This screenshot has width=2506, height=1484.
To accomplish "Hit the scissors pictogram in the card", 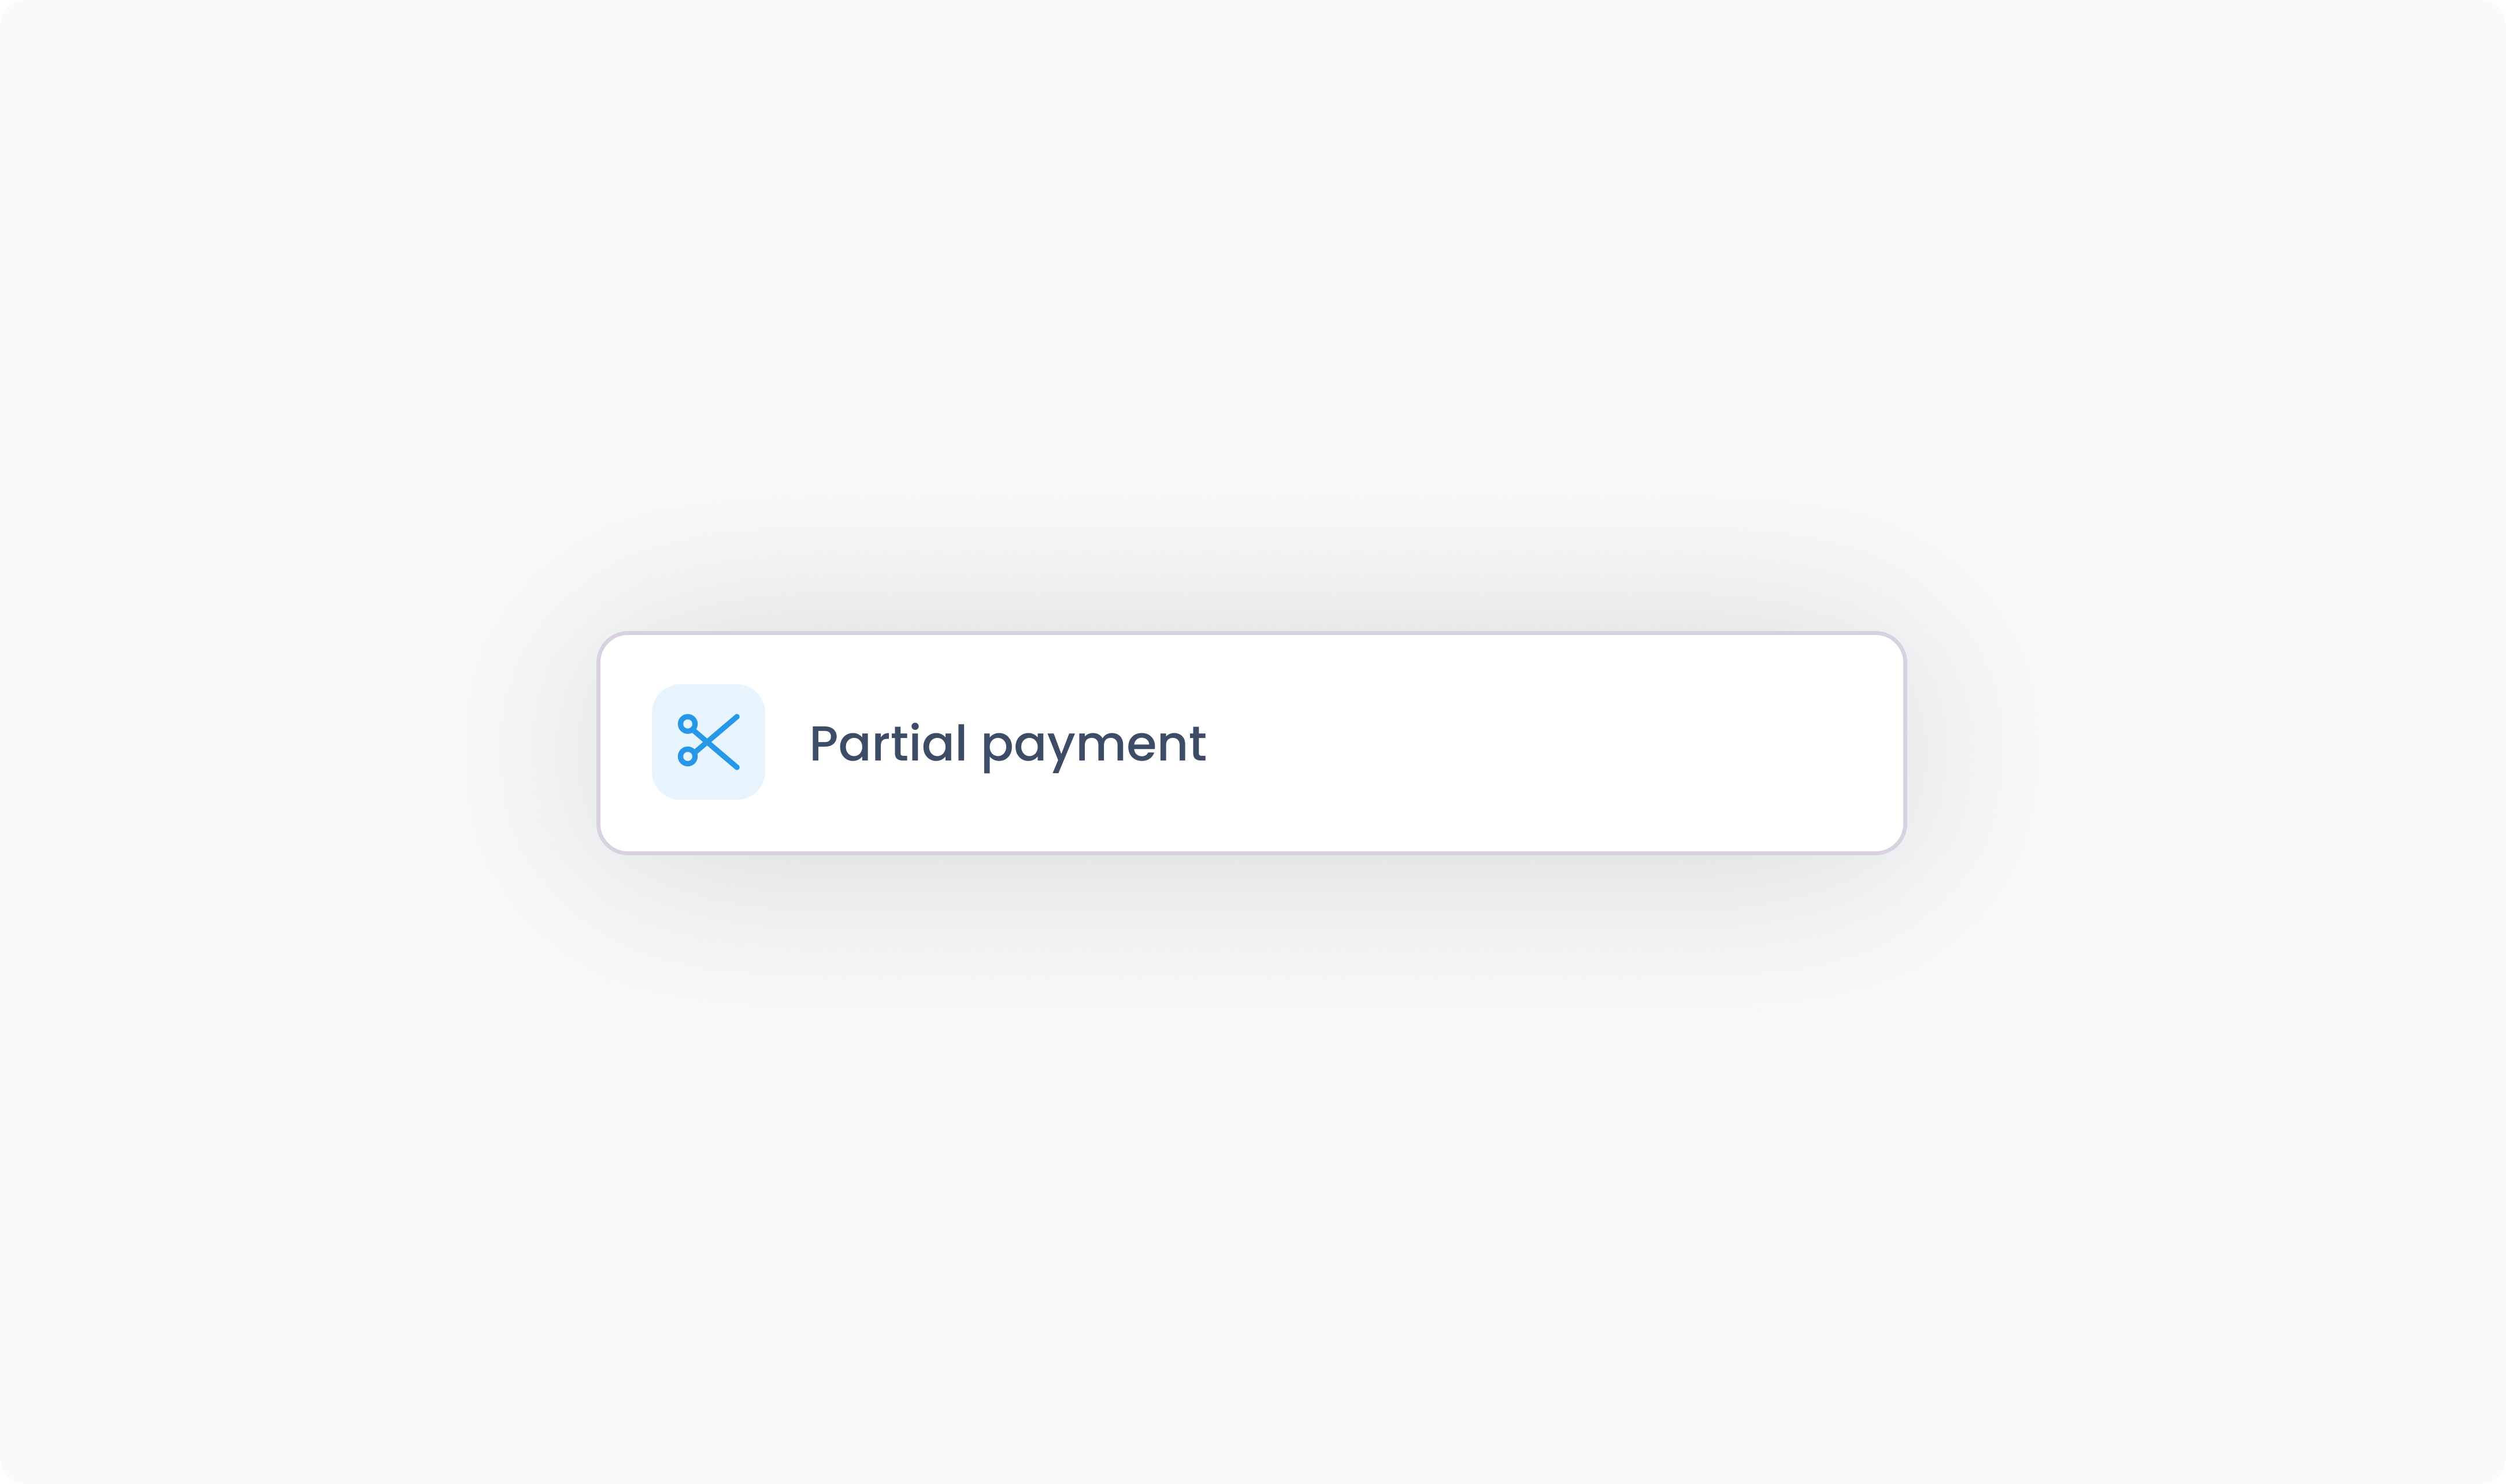I will (x=708, y=742).
